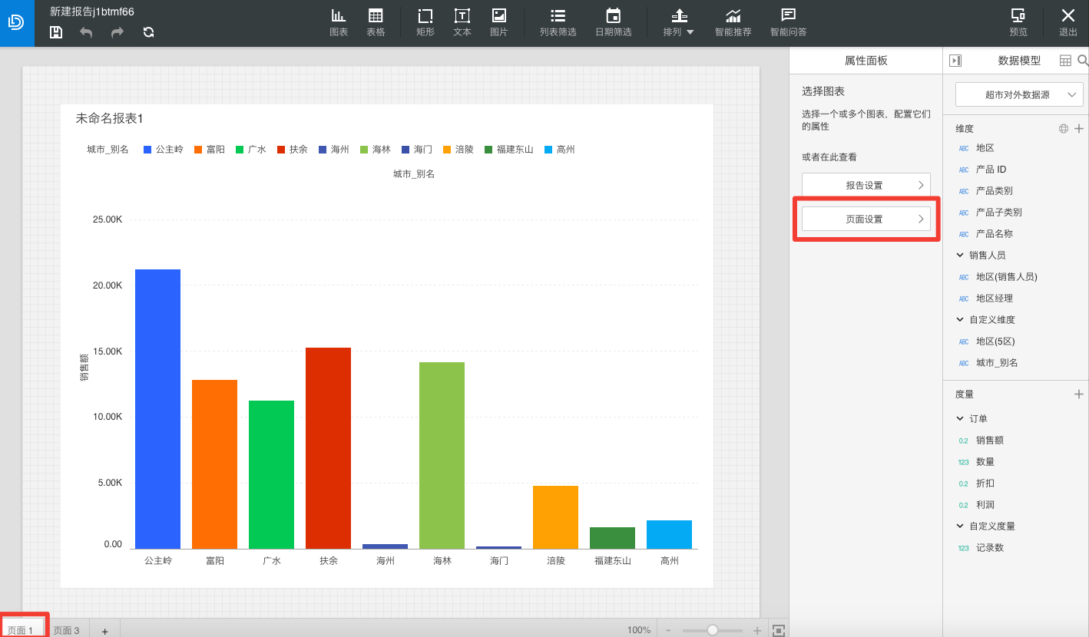
Task: Open 报告设置 report settings
Action: 866,185
